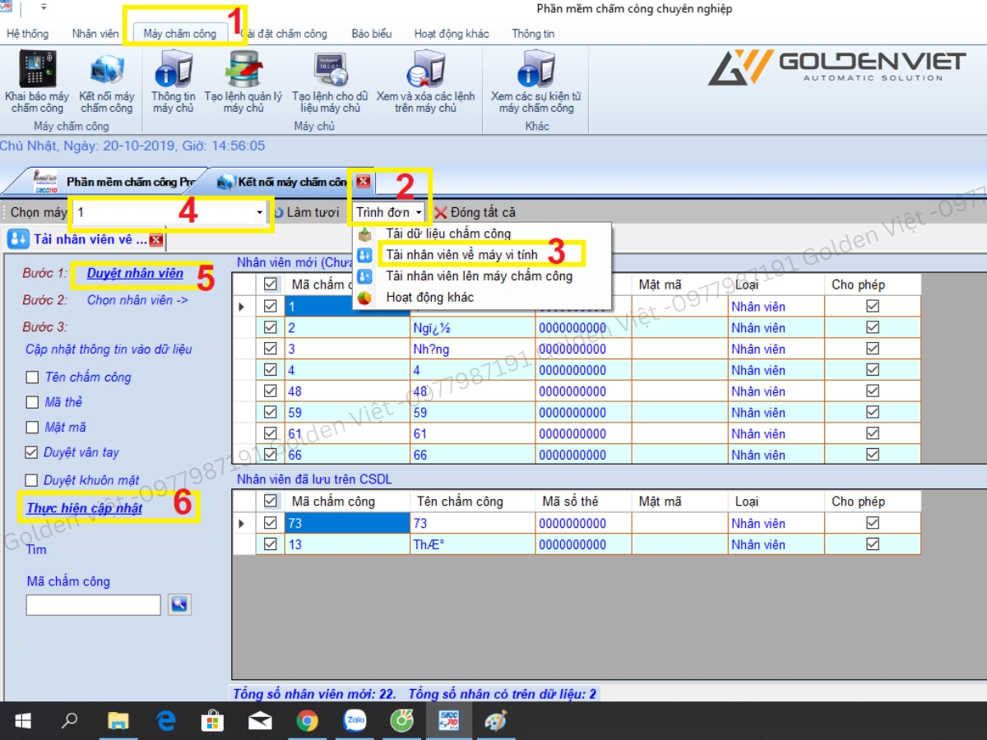
Task: Uncheck the Duyệt vân tay checkbox
Action: tap(32, 452)
